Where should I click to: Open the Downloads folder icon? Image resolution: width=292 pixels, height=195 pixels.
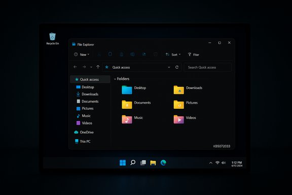179,90
